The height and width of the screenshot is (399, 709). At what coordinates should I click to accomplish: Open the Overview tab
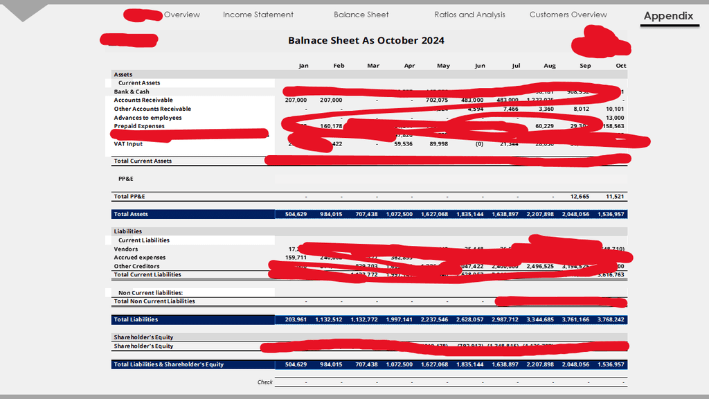click(182, 15)
